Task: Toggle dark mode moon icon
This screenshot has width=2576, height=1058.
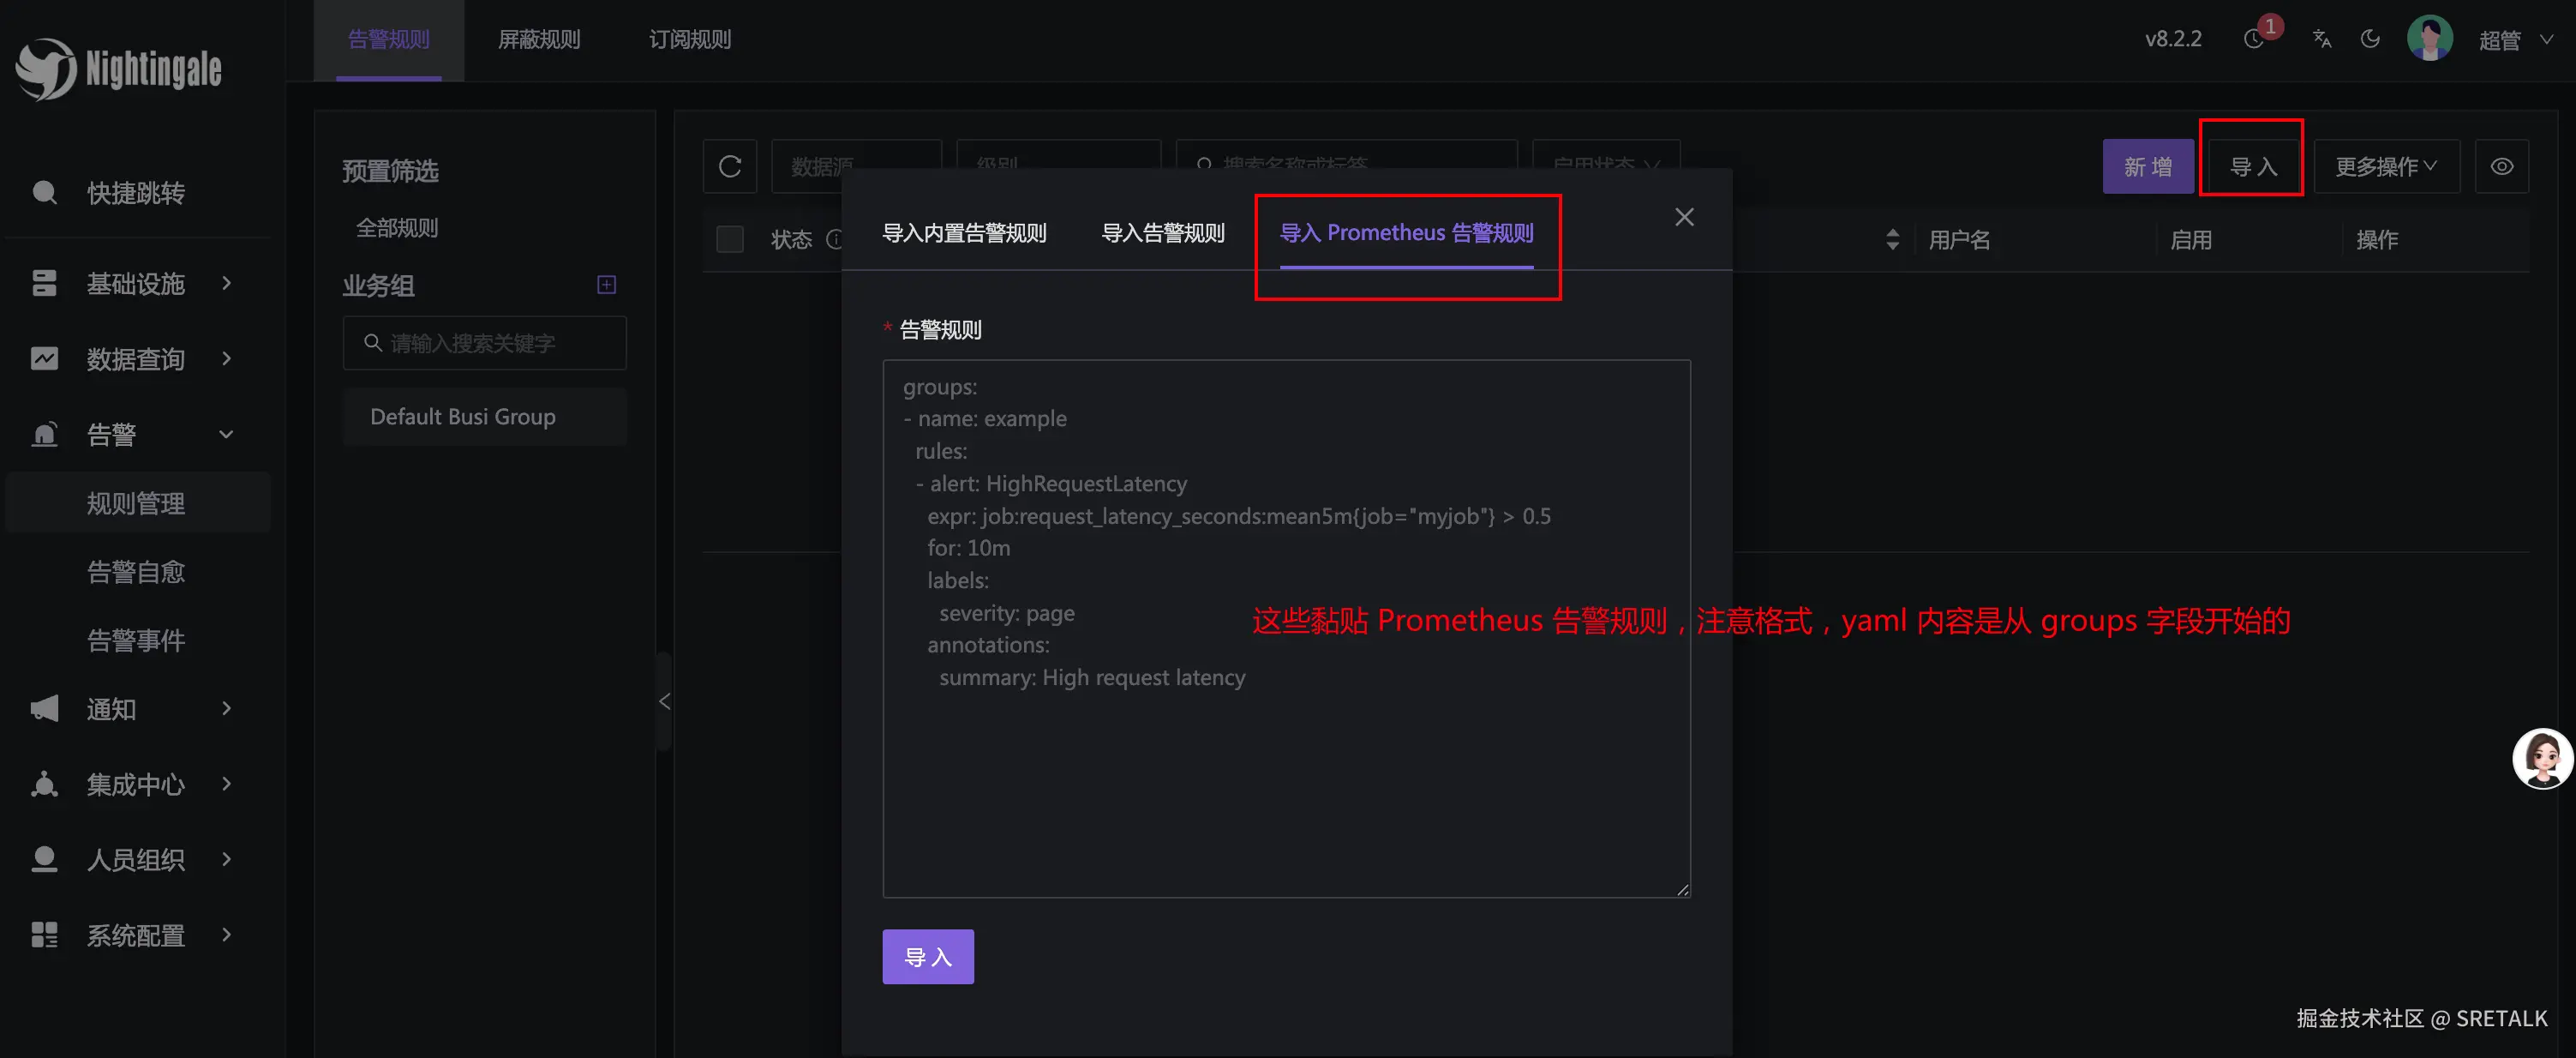Action: coord(2370,39)
